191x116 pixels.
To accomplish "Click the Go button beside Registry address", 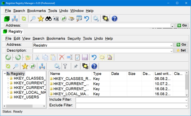I will click(x=181, y=45).
